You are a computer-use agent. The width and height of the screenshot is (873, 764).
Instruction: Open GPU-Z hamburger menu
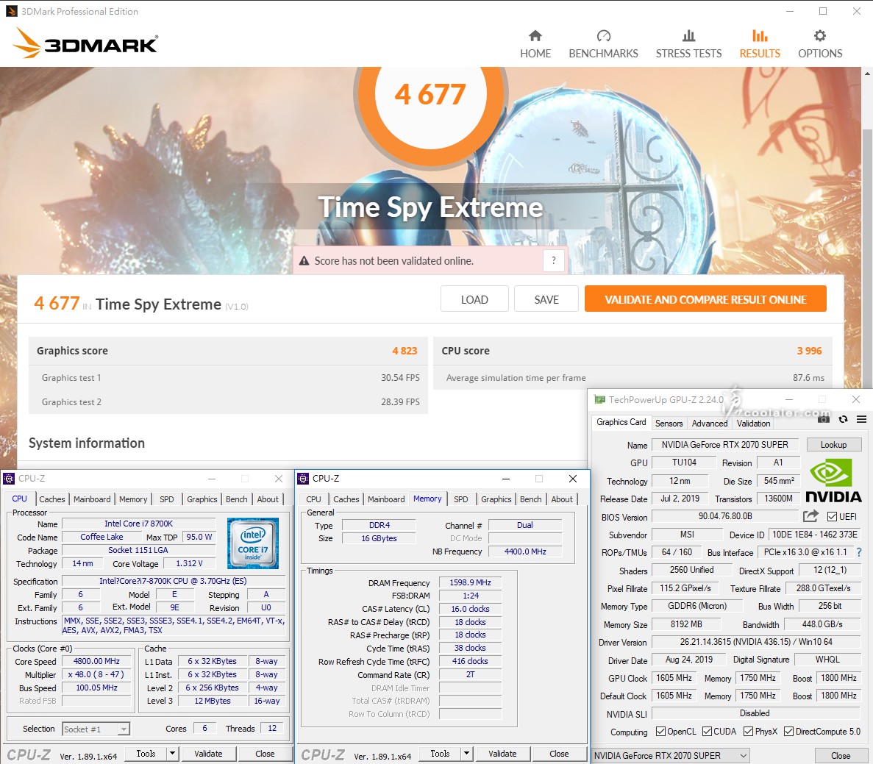[x=861, y=419]
